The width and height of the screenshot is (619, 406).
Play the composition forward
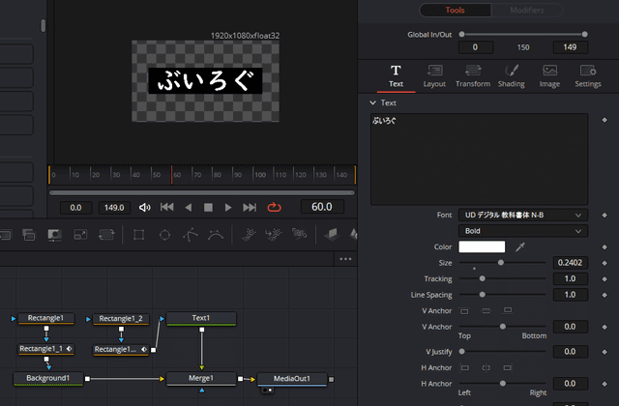(x=228, y=208)
